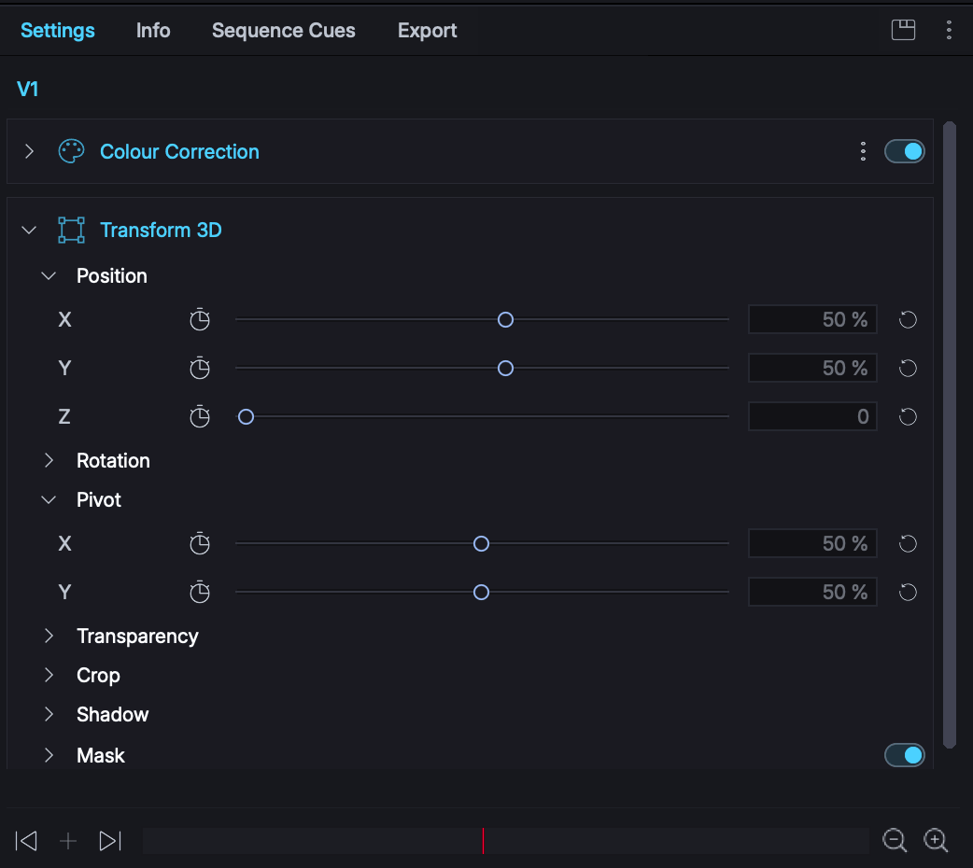The image size is (973, 868).
Task: Click the Pivot Y slider handle
Action: pos(481,593)
